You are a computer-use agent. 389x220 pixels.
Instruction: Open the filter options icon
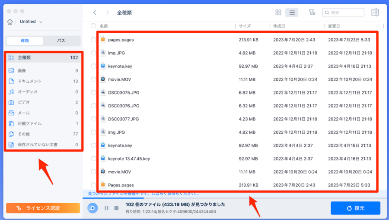[x=312, y=13]
